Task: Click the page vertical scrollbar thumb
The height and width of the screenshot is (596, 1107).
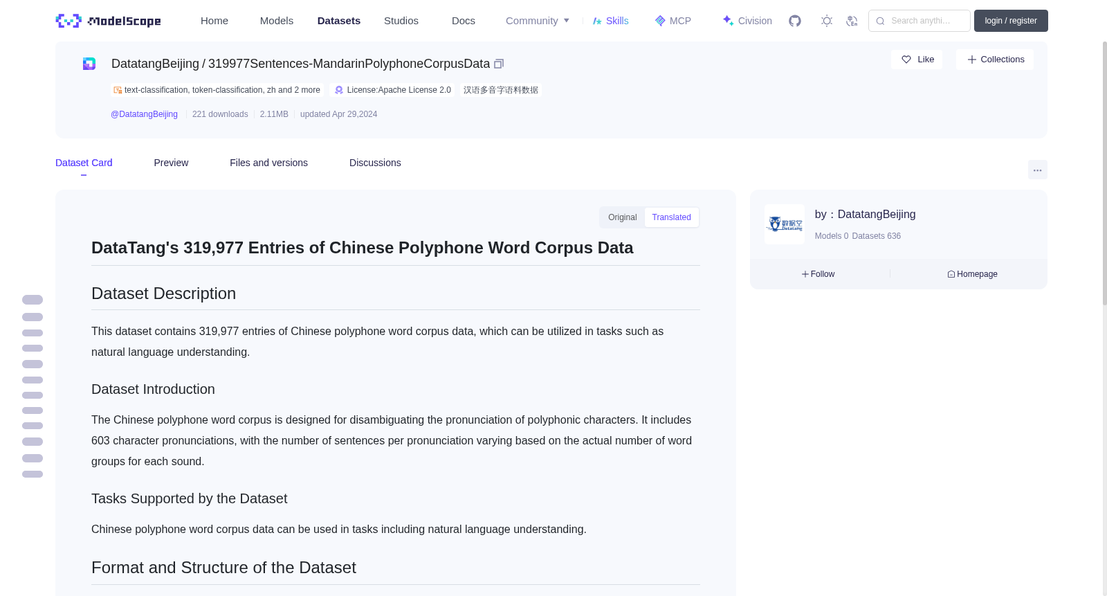Action: 1104,173
